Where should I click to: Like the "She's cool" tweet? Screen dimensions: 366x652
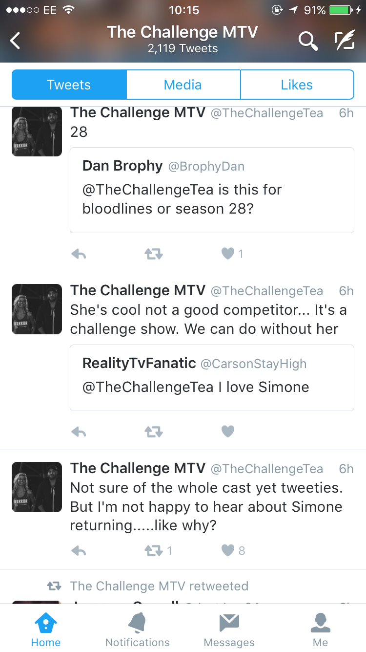point(228,431)
